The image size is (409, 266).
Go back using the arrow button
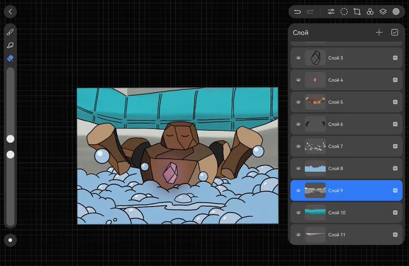(x=10, y=11)
